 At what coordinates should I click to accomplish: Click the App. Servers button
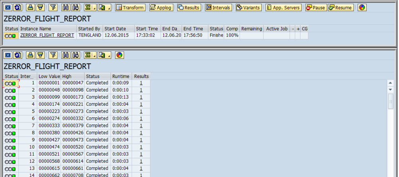coord(283,8)
